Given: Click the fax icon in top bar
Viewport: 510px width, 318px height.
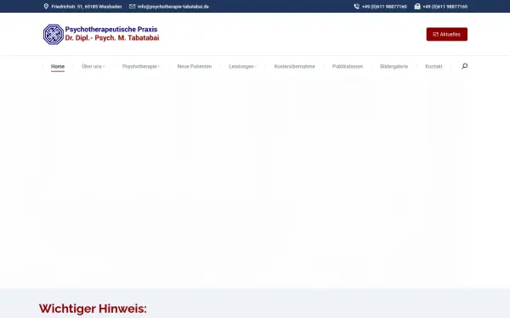Looking at the screenshot, I should click(x=417, y=7).
